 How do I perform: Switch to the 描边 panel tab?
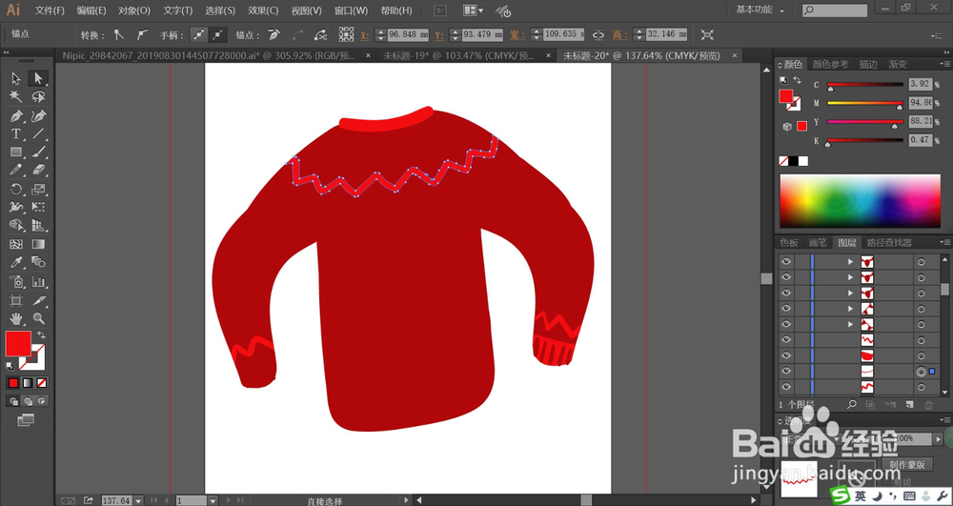tap(868, 64)
